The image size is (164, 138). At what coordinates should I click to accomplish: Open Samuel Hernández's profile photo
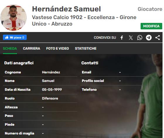pyautogui.click(x=13, y=18)
